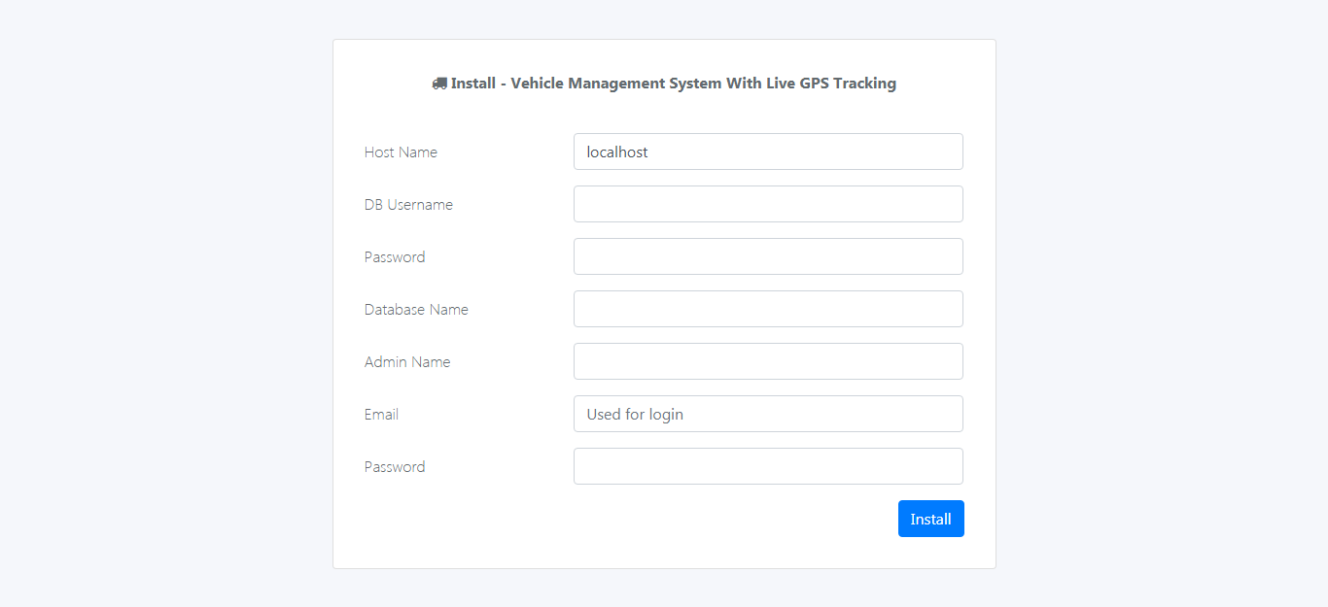Click the Database Name label
Screen dimensions: 1328x607
point(415,309)
